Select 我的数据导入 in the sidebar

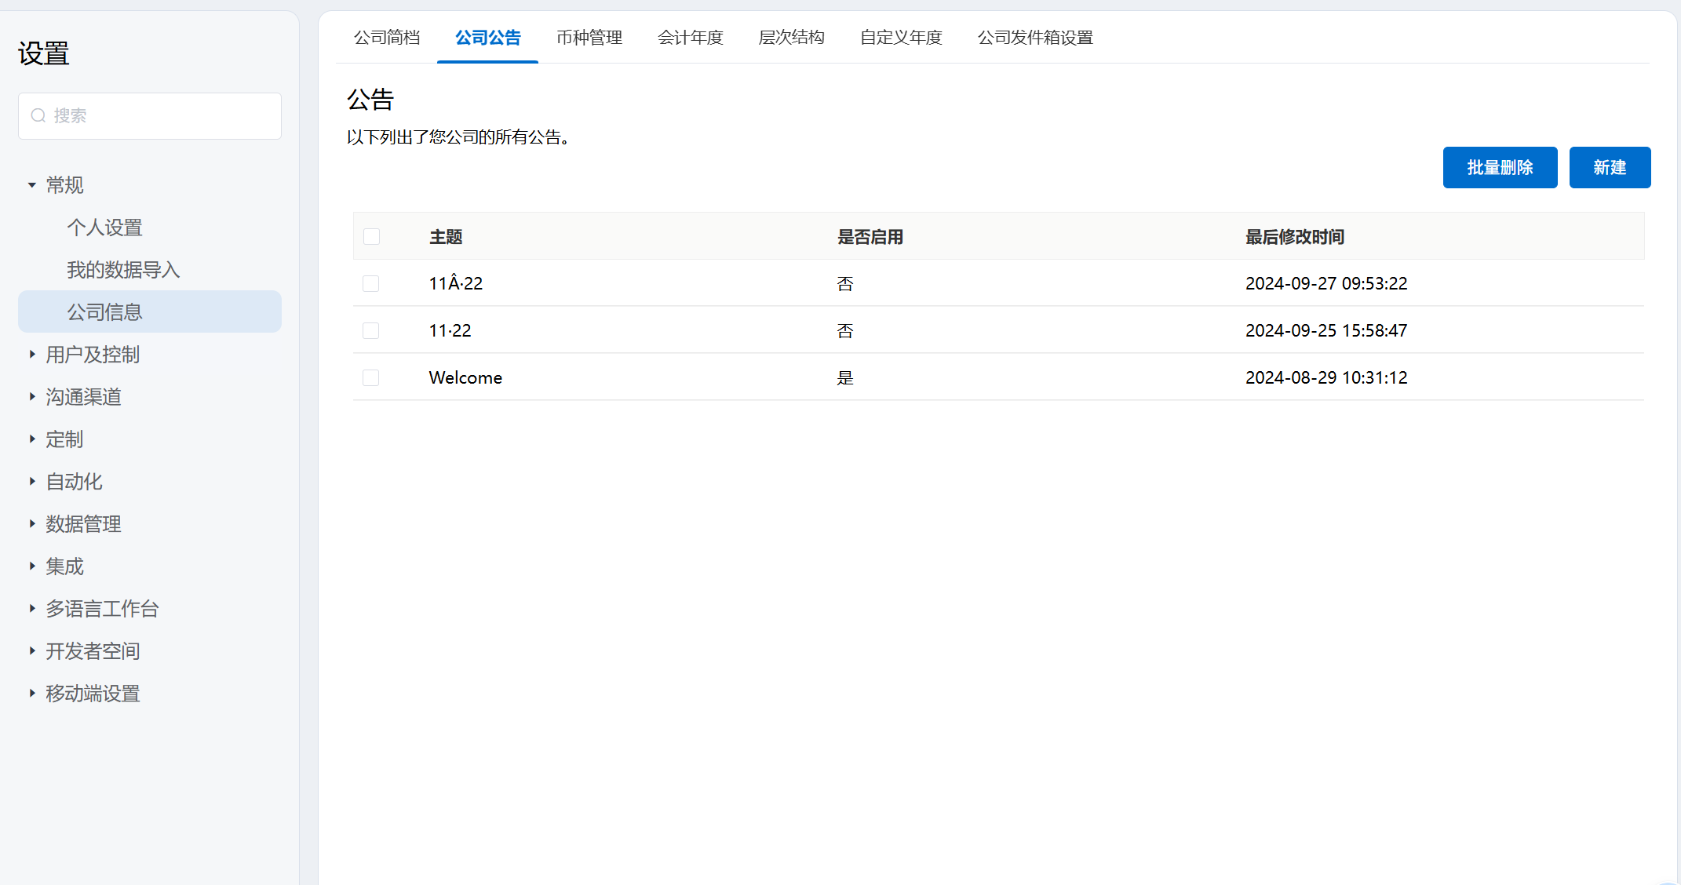(123, 270)
